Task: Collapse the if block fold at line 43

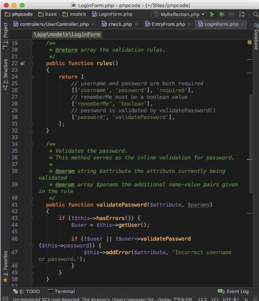Action: pos(32,218)
